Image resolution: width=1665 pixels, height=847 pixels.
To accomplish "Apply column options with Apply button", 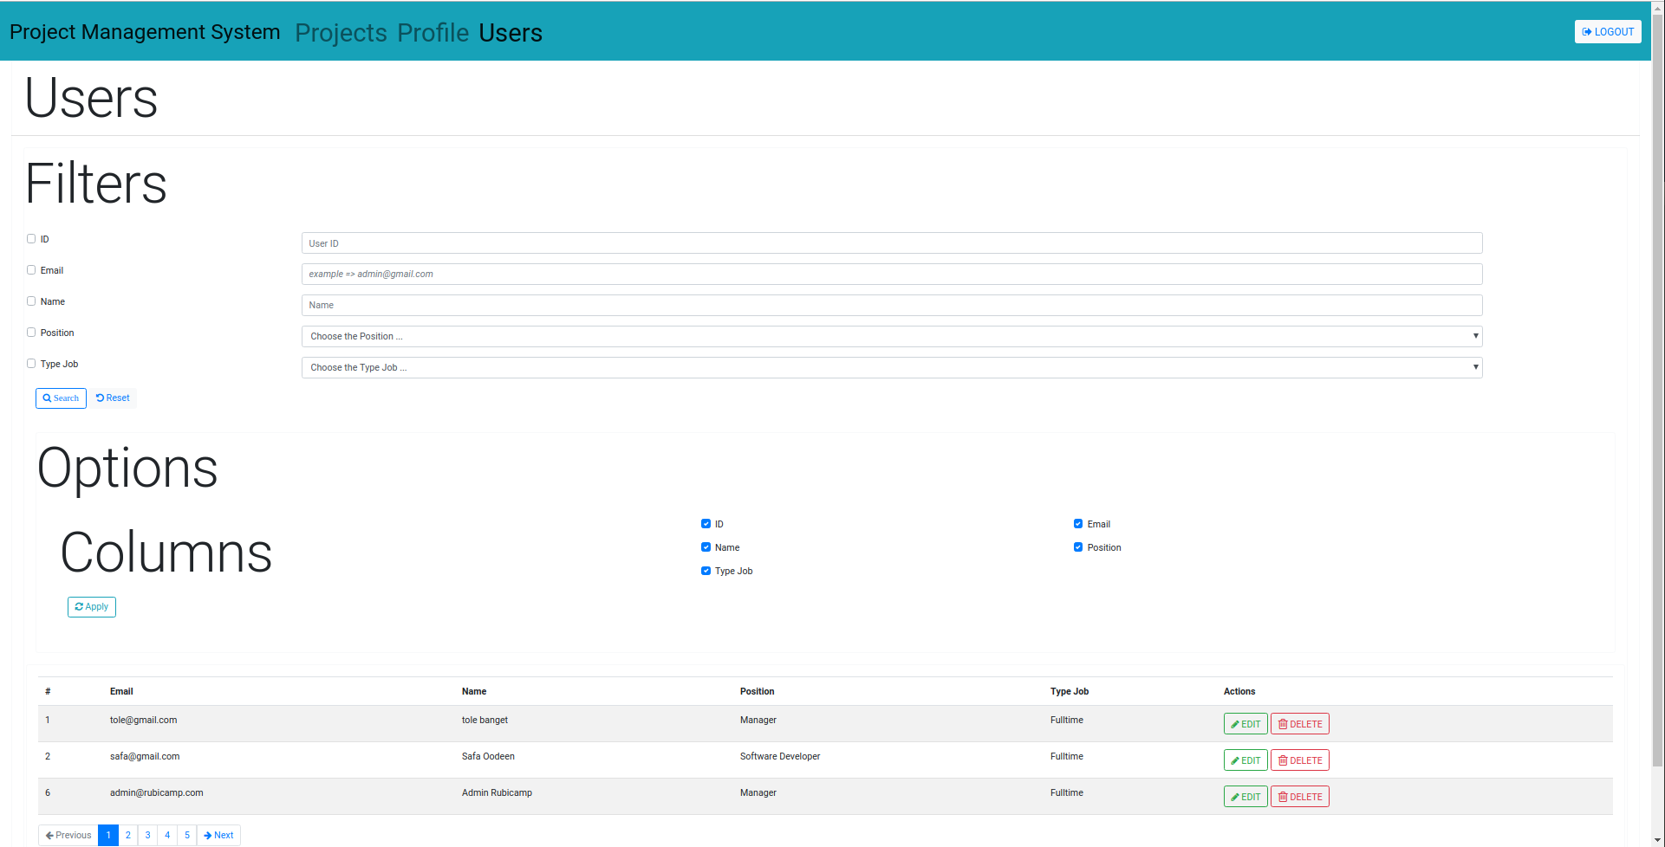I will (x=92, y=607).
